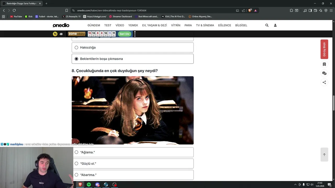
Task: Open the YouTube bookmark
Action: (16, 16)
